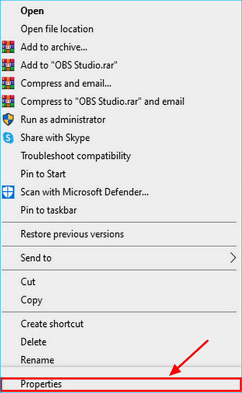Open Properties at the bottom of the menu
Viewport: 242px width, 393px height.
[120, 384]
